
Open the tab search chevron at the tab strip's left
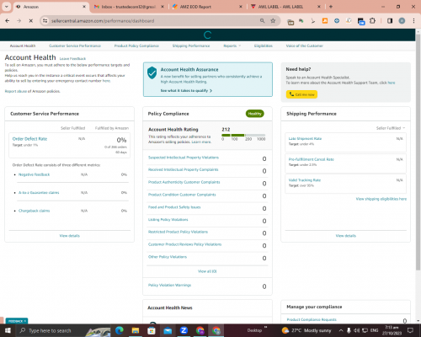click(7, 7)
